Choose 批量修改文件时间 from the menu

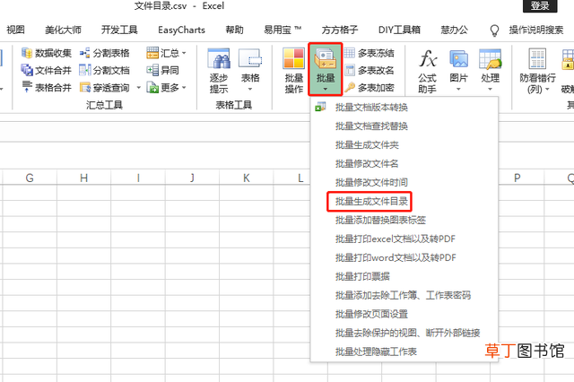[404, 182]
